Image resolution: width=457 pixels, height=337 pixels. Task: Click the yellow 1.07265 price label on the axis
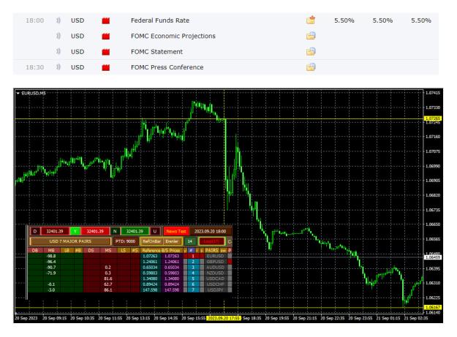433,118
